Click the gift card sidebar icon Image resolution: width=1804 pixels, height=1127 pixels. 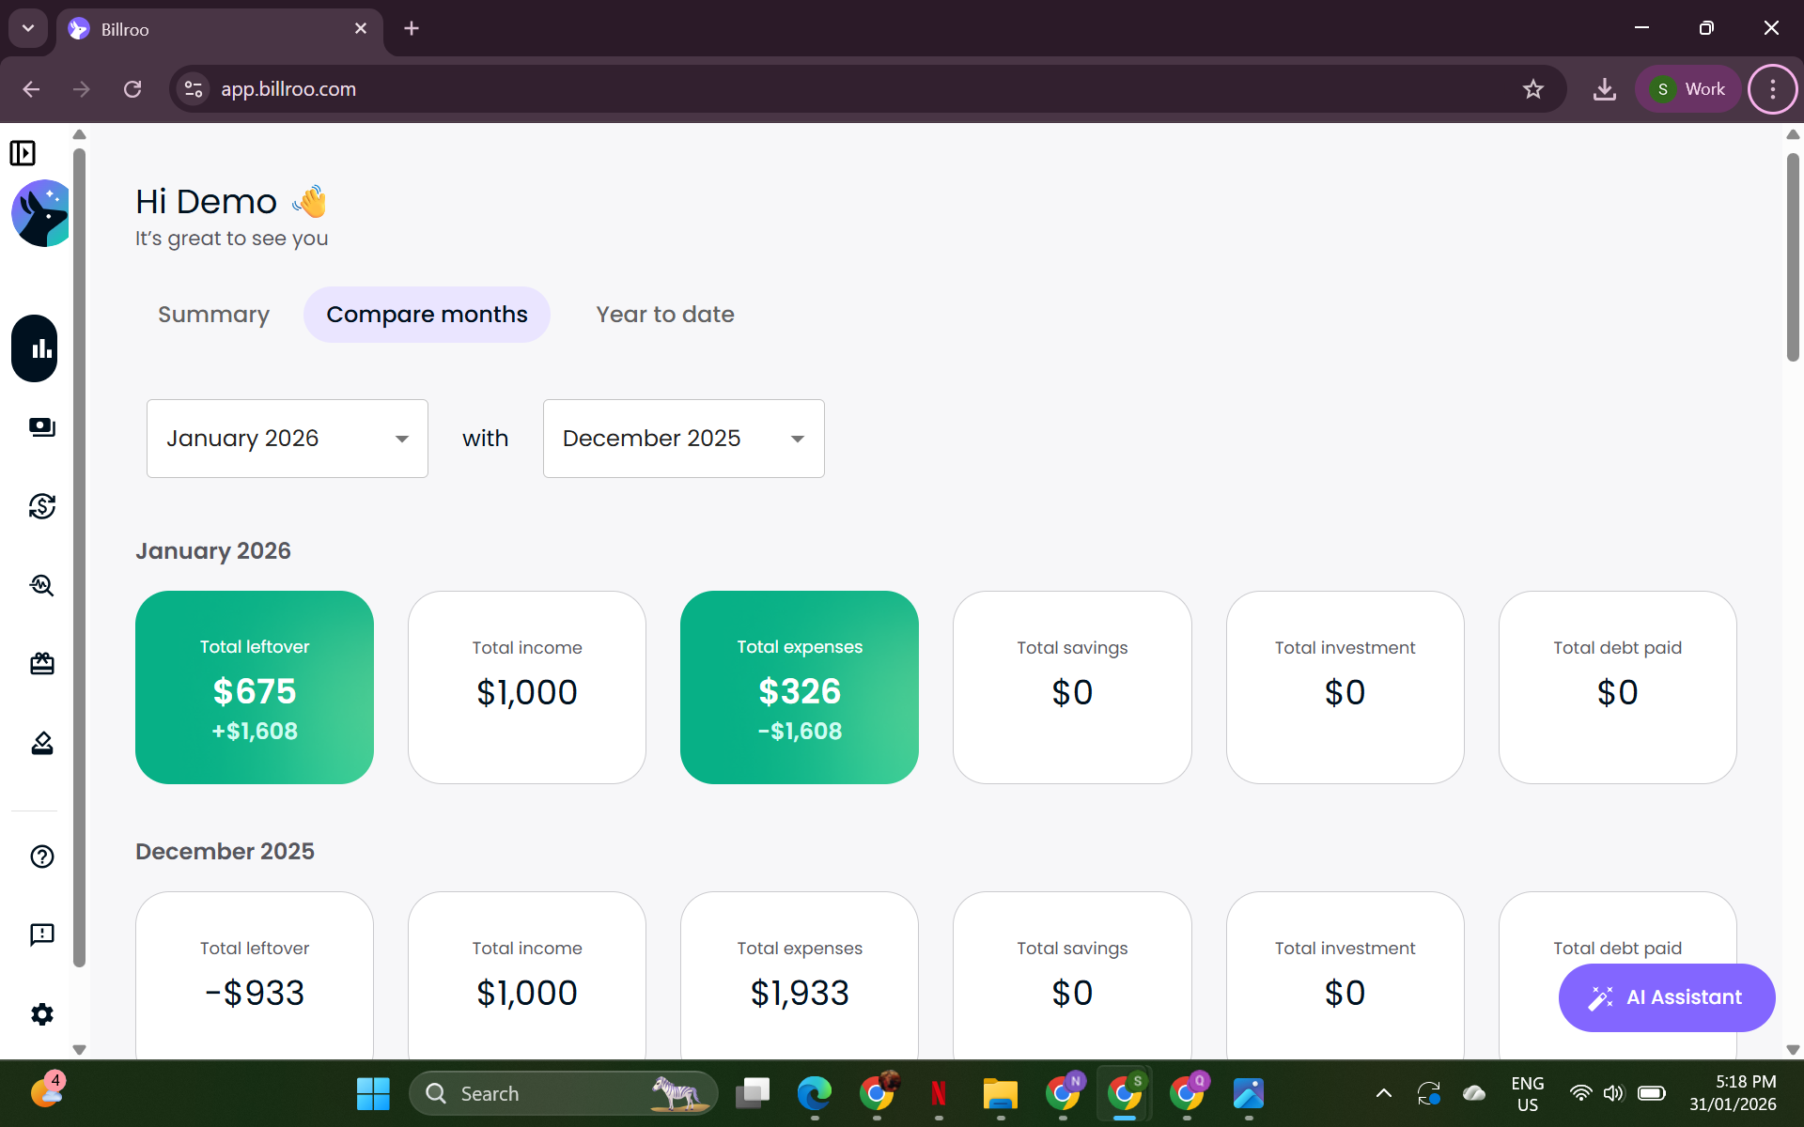pyautogui.click(x=41, y=664)
